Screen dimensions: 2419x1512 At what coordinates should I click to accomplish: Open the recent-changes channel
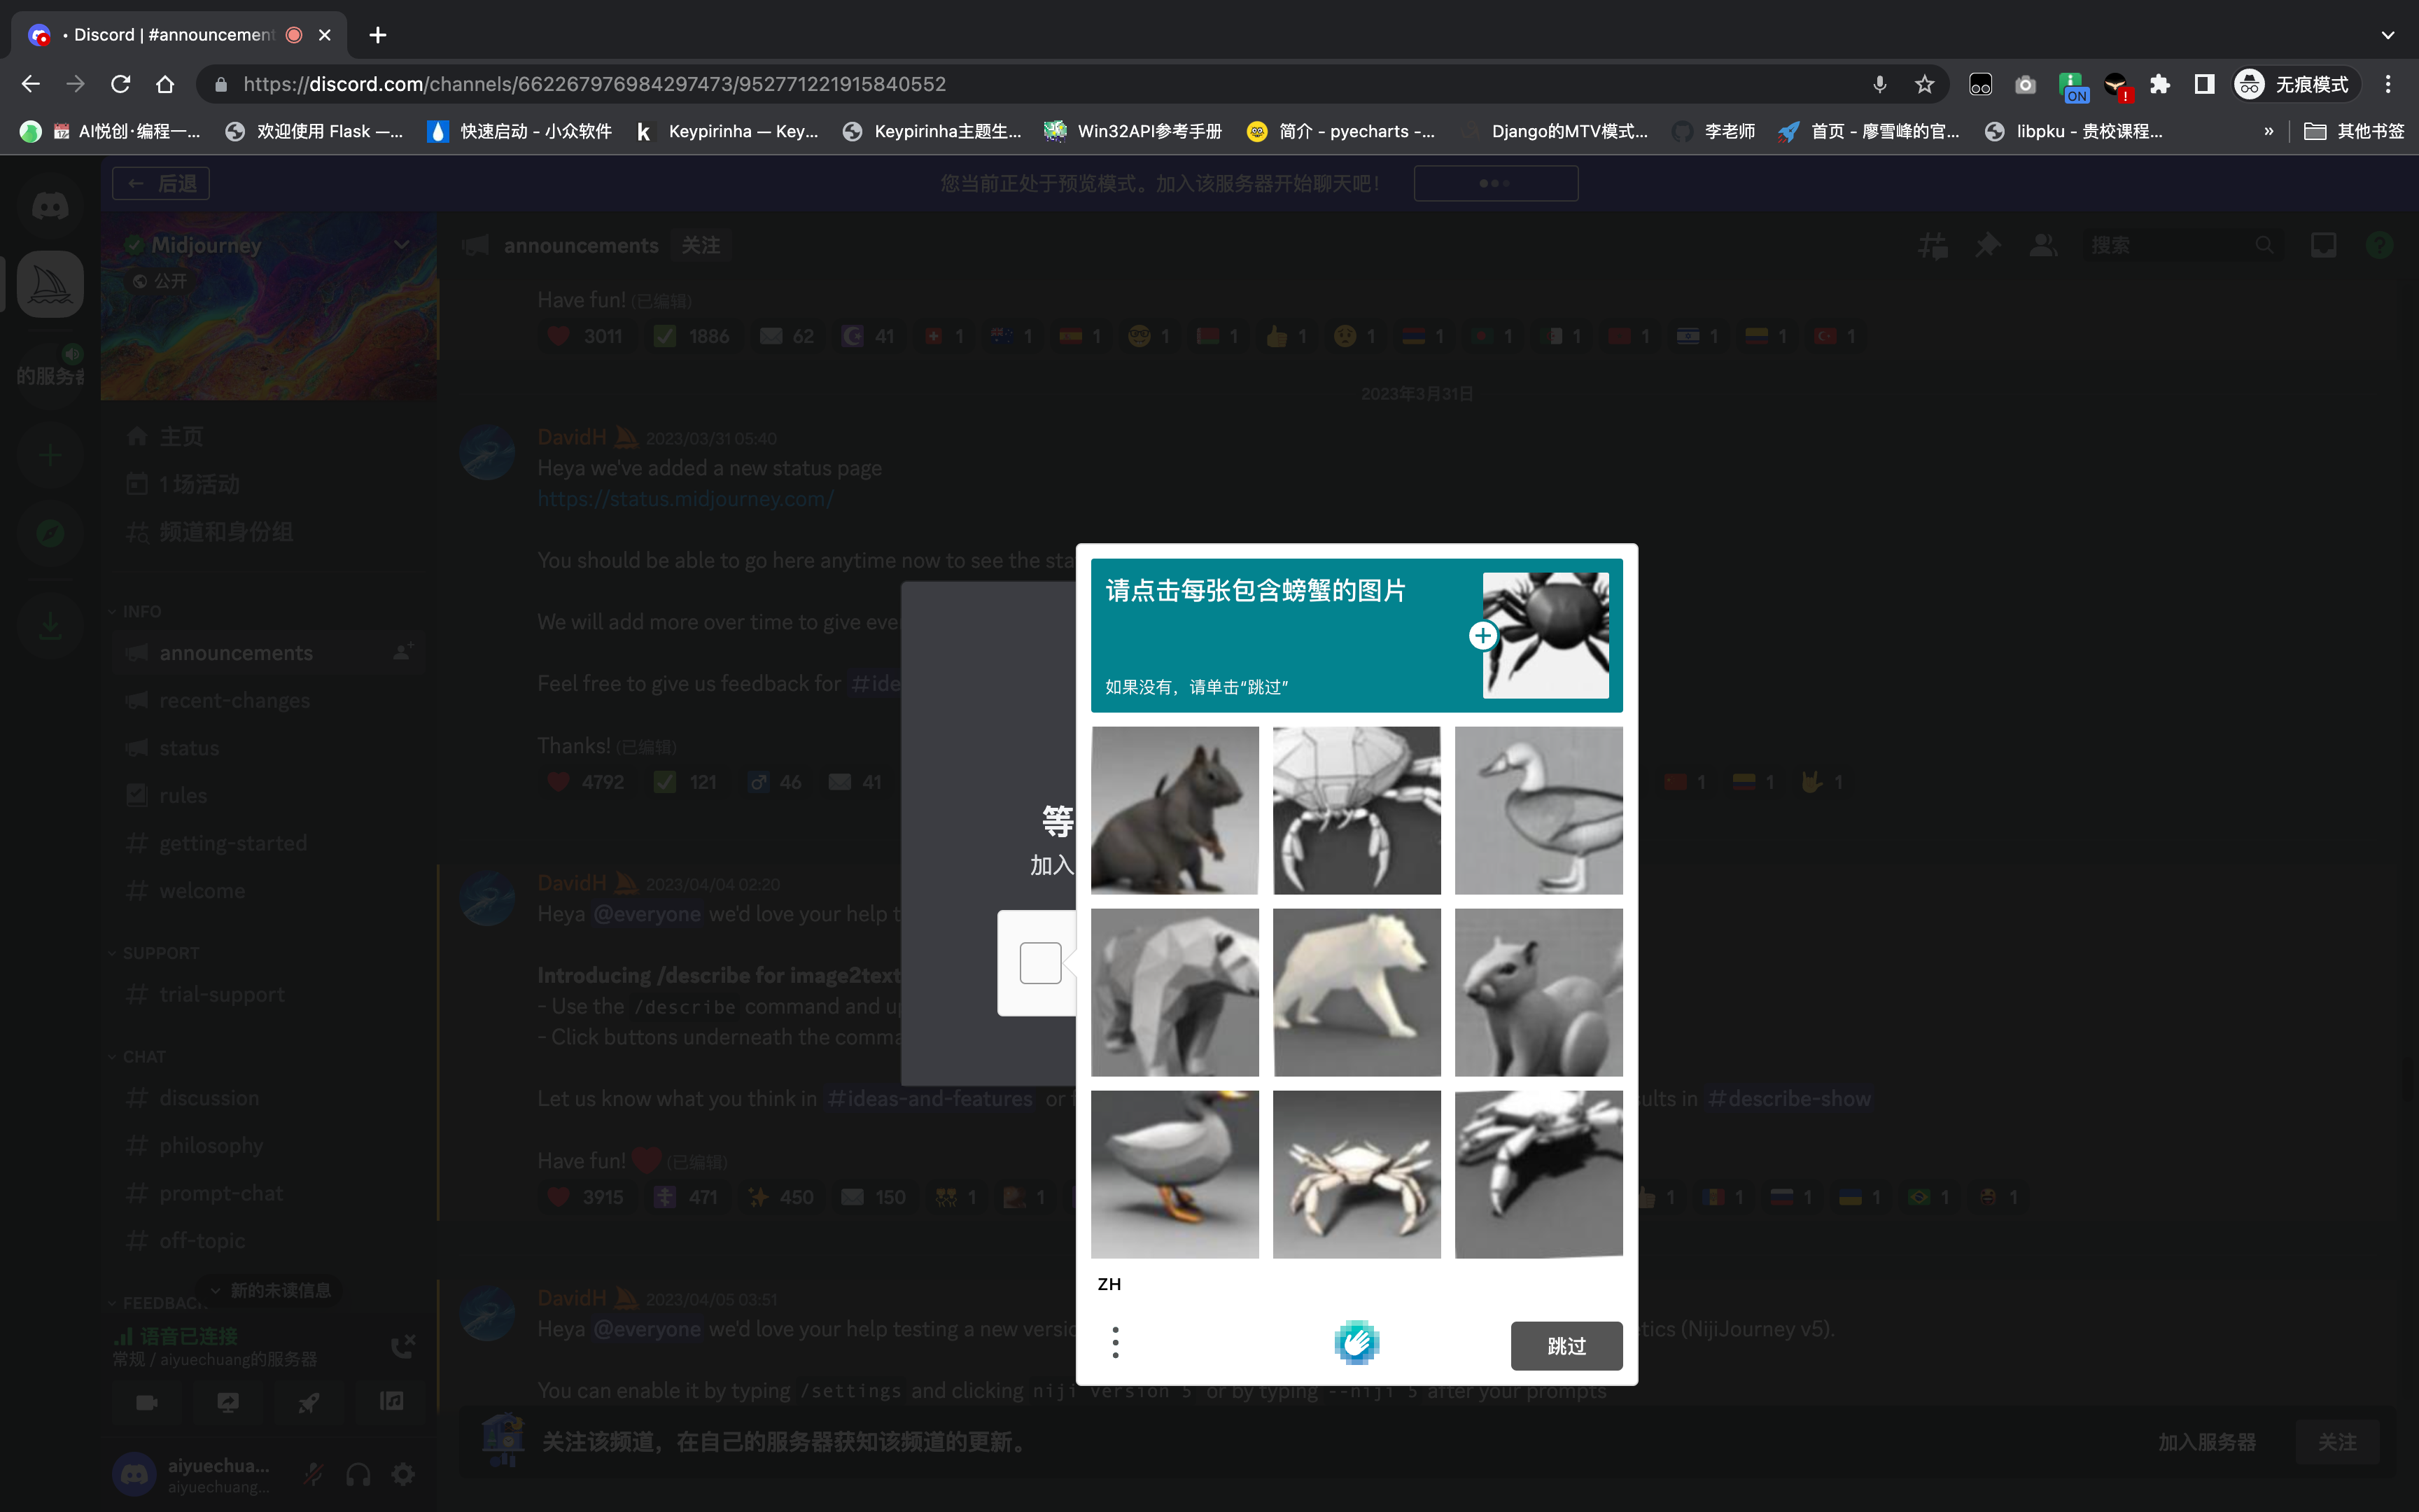[269, 701]
